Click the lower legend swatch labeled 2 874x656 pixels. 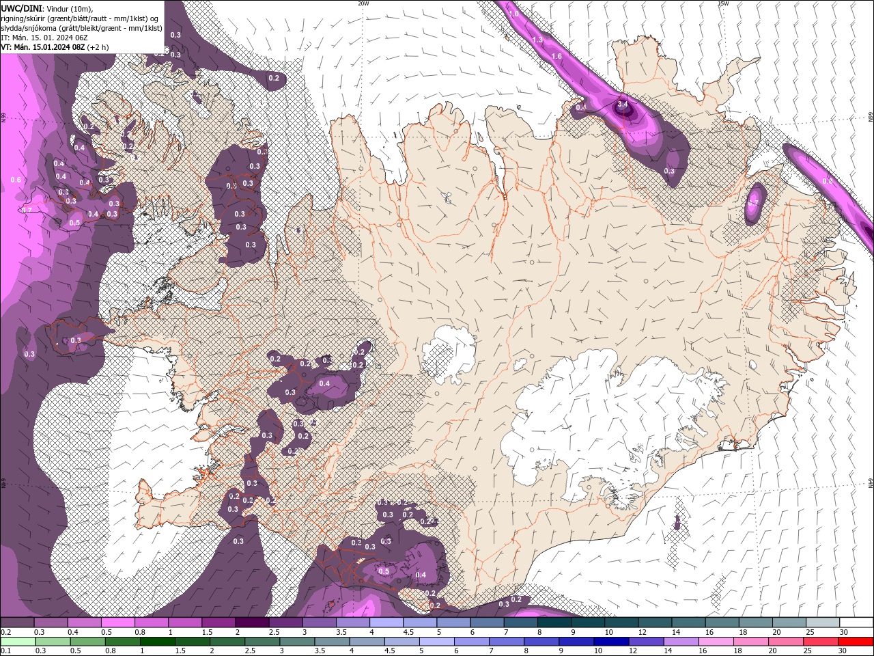click(227, 642)
